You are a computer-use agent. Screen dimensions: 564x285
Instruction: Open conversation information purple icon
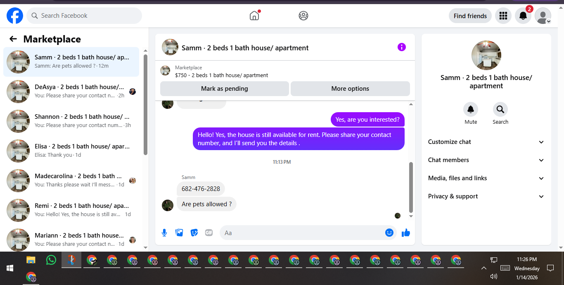point(402,47)
